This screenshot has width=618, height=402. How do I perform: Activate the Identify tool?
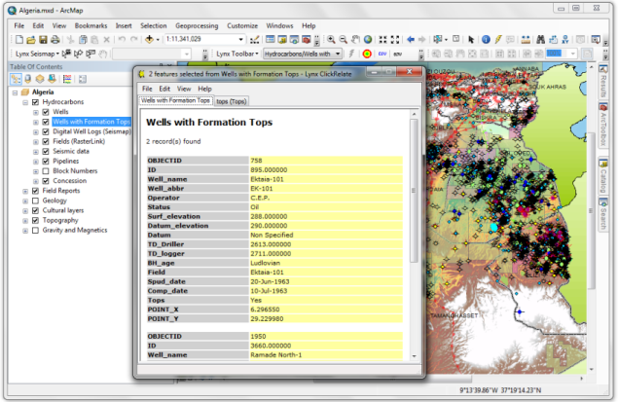(486, 39)
